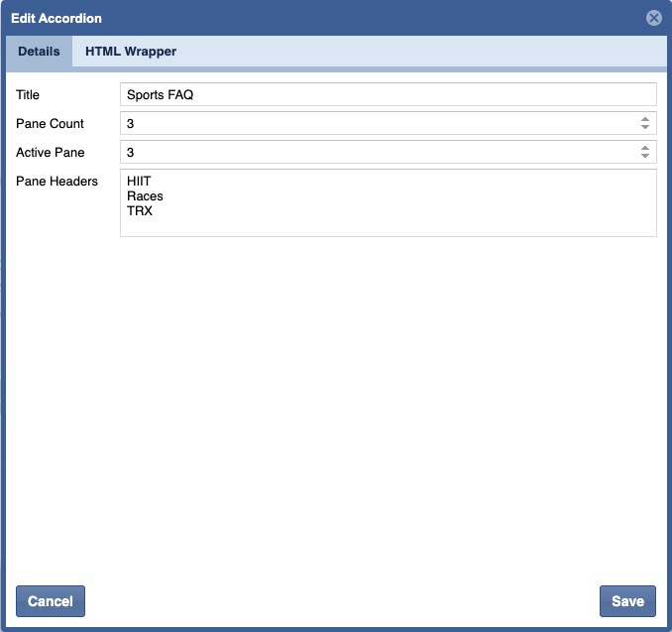Decrease Pane Count with the down arrow
672x632 pixels.
coord(645,128)
